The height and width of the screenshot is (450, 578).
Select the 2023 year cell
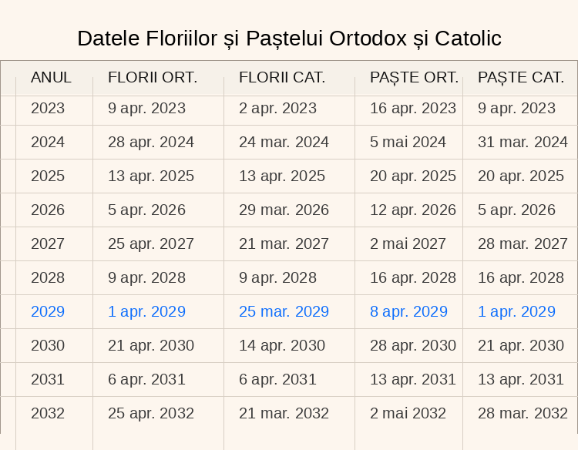click(x=48, y=109)
